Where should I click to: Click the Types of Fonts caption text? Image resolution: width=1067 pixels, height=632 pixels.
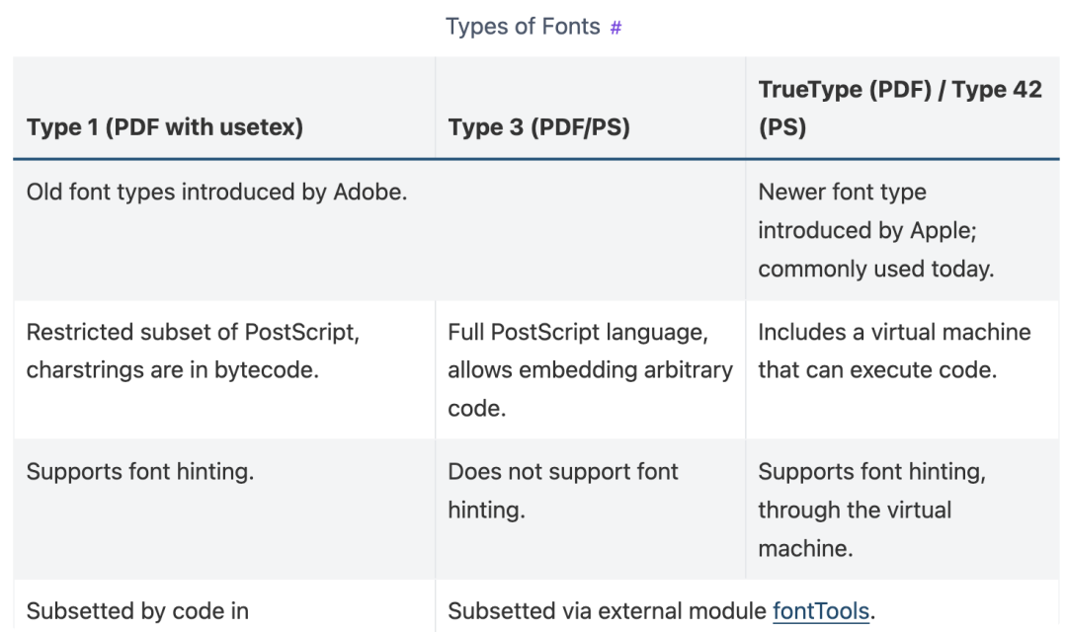(523, 27)
